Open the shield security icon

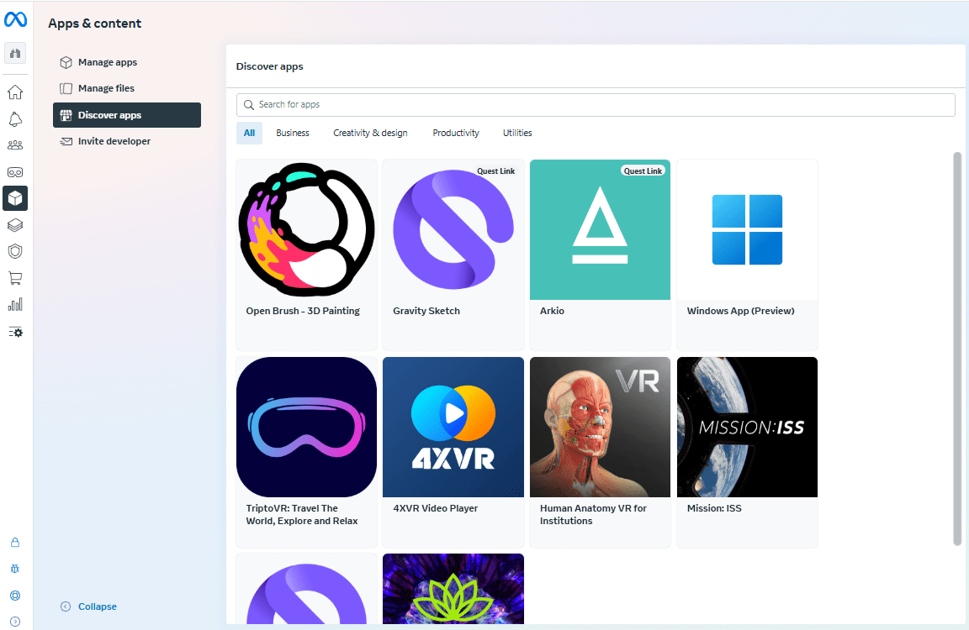15,251
